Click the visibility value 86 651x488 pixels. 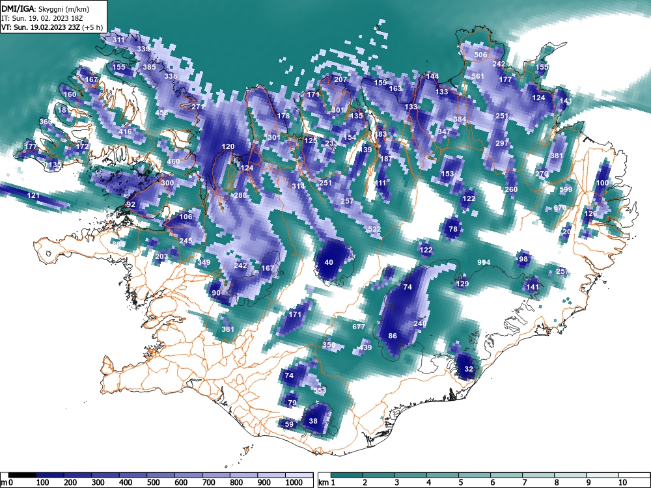pyautogui.click(x=393, y=336)
